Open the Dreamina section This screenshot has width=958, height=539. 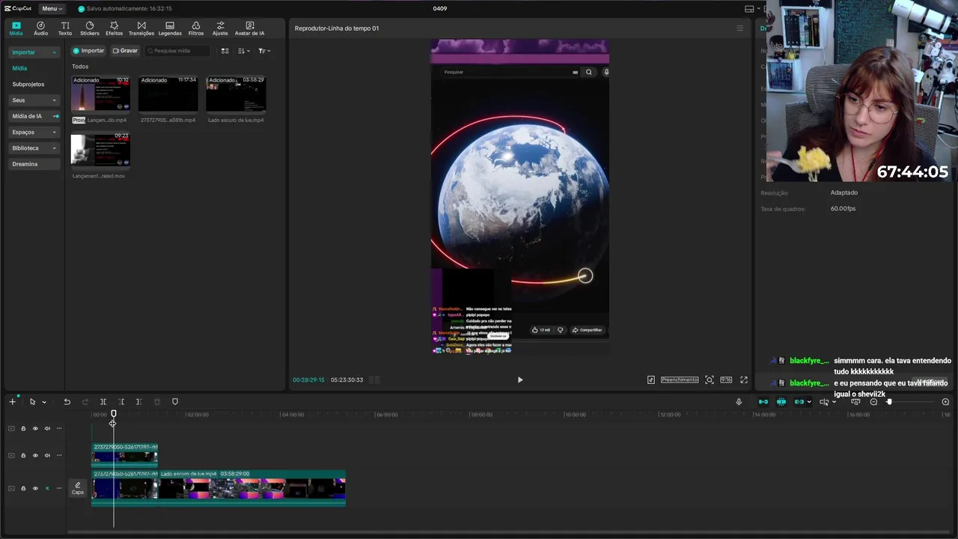pyautogui.click(x=34, y=164)
